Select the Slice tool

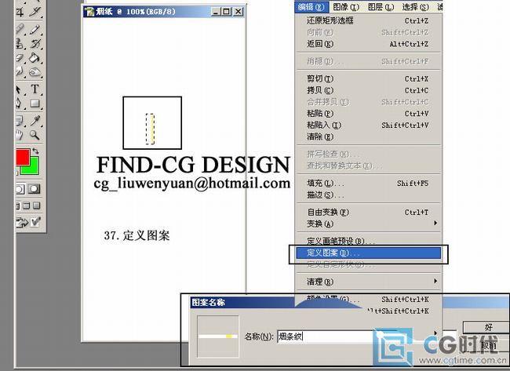point(35,12)
